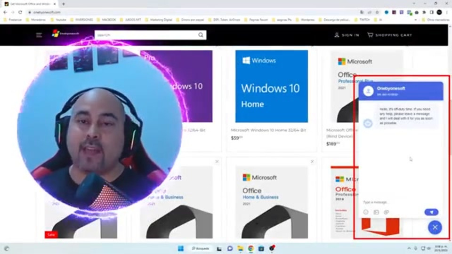Screen dimensions: 452x254
Task: Open the TWITCH bookmark folder
Action: point(362,20)
